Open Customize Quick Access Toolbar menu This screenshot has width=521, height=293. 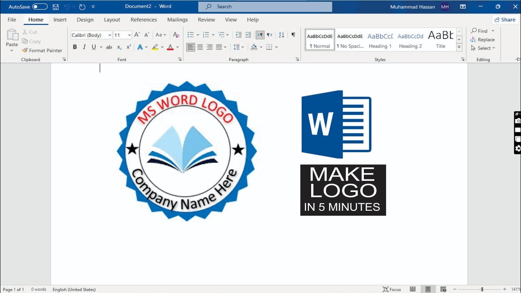93,7
